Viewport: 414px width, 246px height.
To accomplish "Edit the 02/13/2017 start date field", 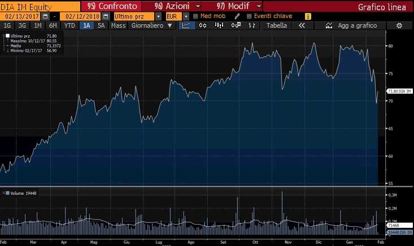I will 21,16.
